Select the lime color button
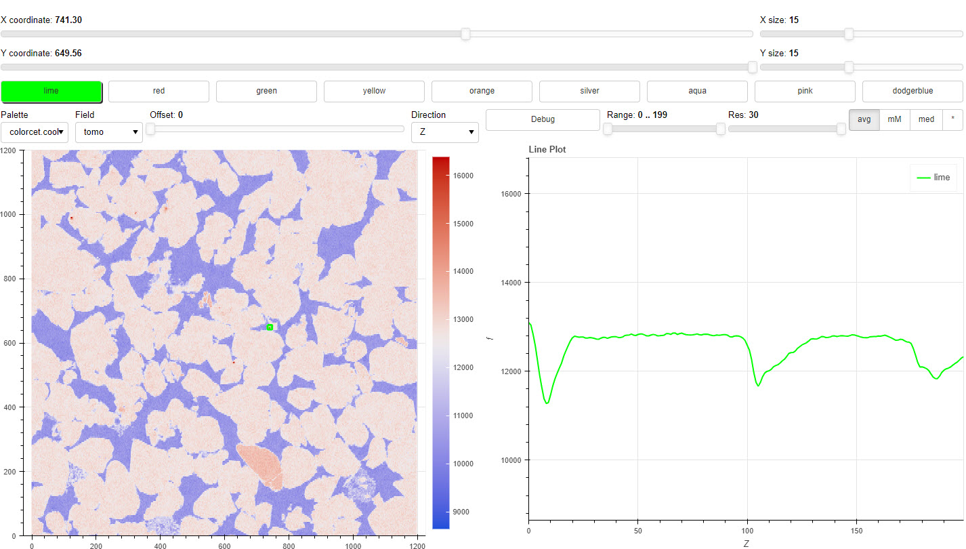This screenshot has height=549, width=966. pos(51,91)
